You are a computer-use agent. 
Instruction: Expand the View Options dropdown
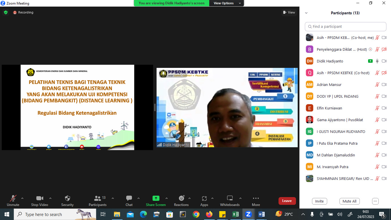coord(239,3)
